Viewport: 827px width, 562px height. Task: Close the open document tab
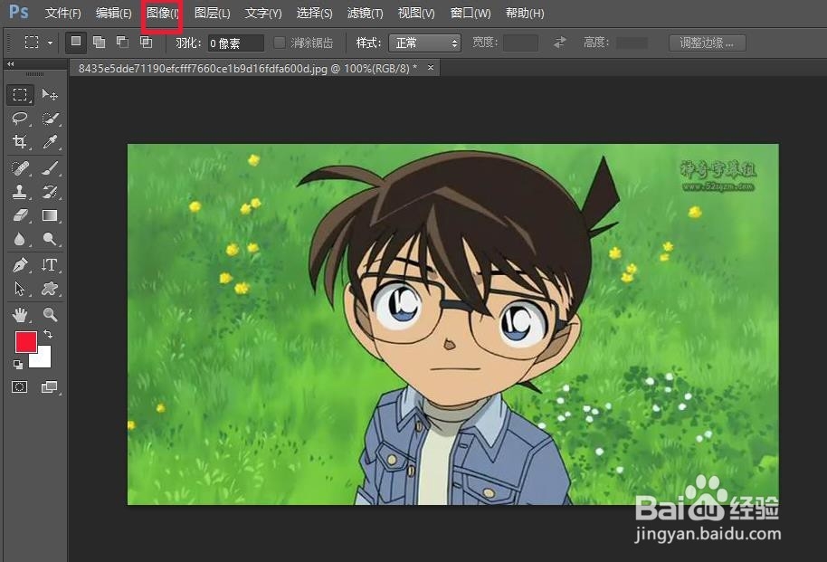[431, 68]
